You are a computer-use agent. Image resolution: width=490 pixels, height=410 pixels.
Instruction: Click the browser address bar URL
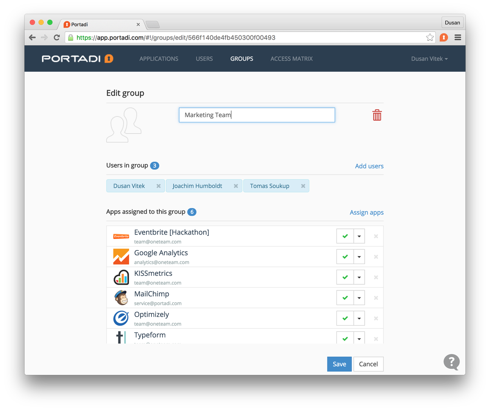tap(176, 38)
